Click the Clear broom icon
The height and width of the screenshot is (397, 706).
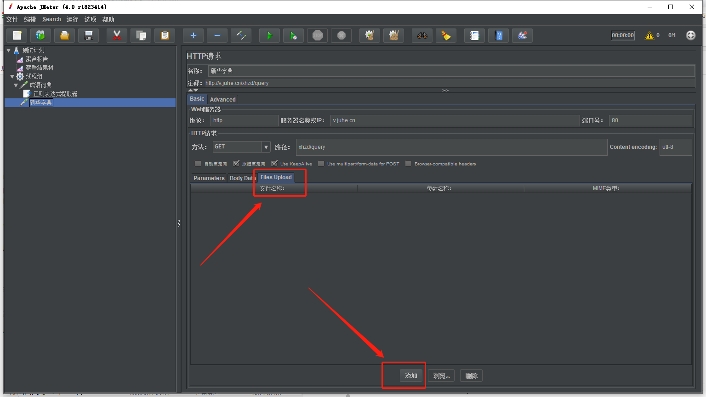pyautogui.click(x=370, y=35)
